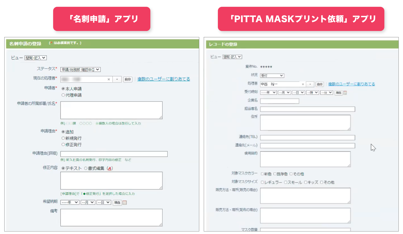Click 「名刺申請」アプリ heading label
Viewport: 403px width, 234px height.
coord(102,19)
